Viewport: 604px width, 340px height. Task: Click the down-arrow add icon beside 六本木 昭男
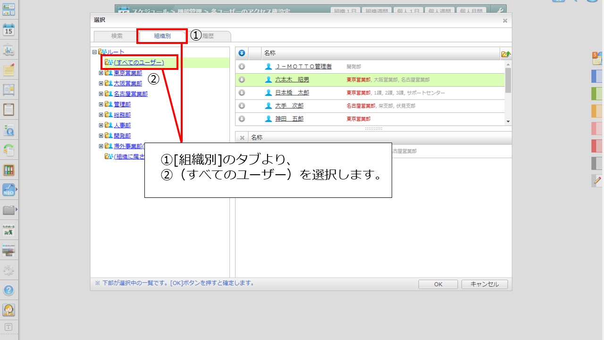[242, 80]
